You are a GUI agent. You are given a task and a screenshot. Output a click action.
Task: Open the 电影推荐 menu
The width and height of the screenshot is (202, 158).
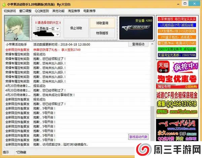tap(90, 11)
